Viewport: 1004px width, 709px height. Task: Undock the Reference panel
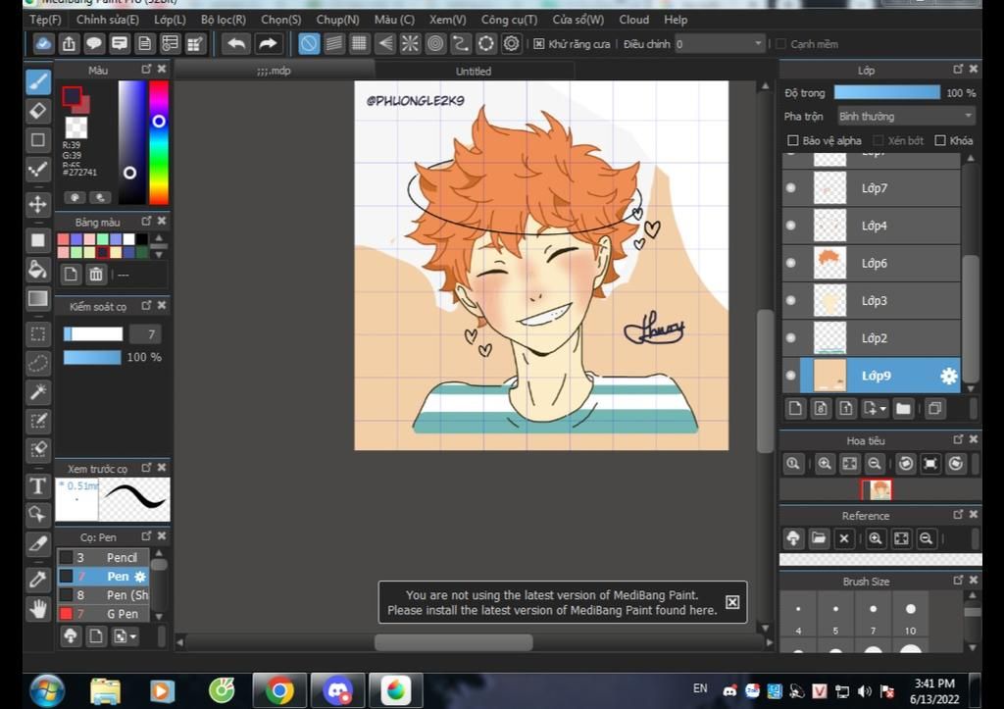click(958, 514)
